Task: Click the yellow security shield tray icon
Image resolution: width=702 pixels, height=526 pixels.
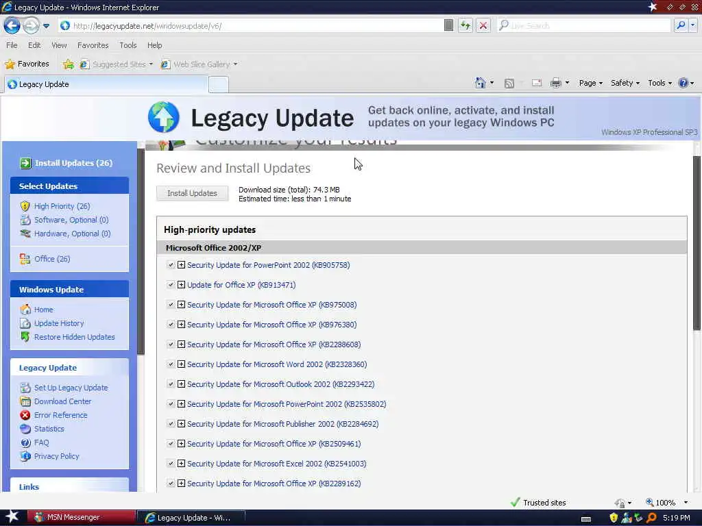Action: point(614,518)
